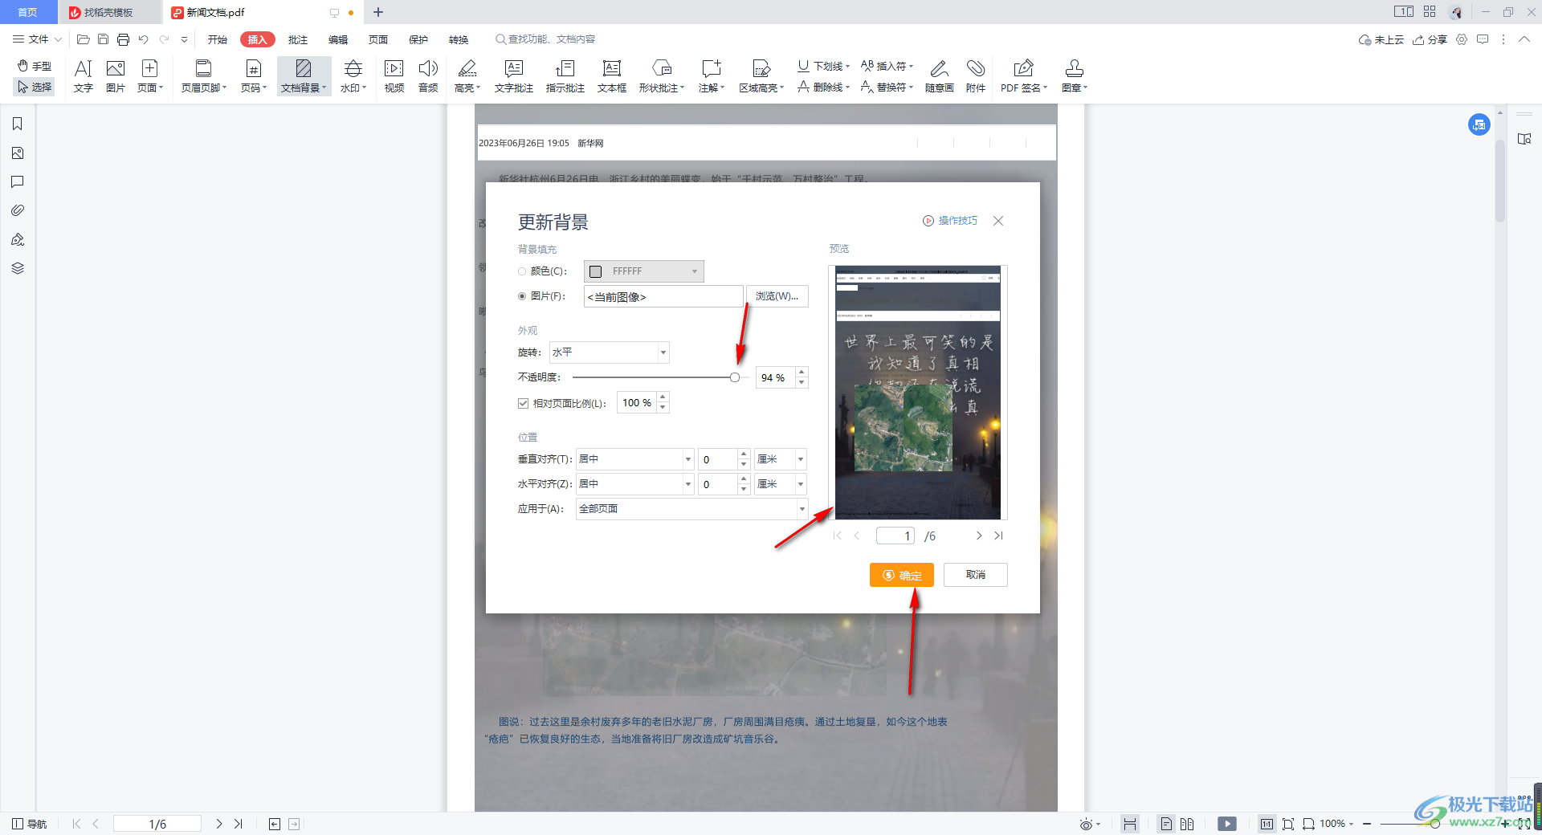Open the layers panel in the left sidebar
1542x835 pixels.
click(x=18, y=268)
